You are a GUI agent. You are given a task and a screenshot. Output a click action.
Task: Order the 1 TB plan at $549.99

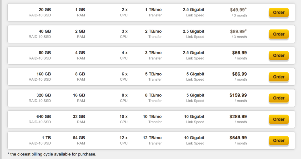pyautogui.click(x=279, y=141)
